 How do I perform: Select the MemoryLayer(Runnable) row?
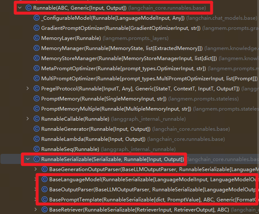pyautogui.click(x=129, y=38)
